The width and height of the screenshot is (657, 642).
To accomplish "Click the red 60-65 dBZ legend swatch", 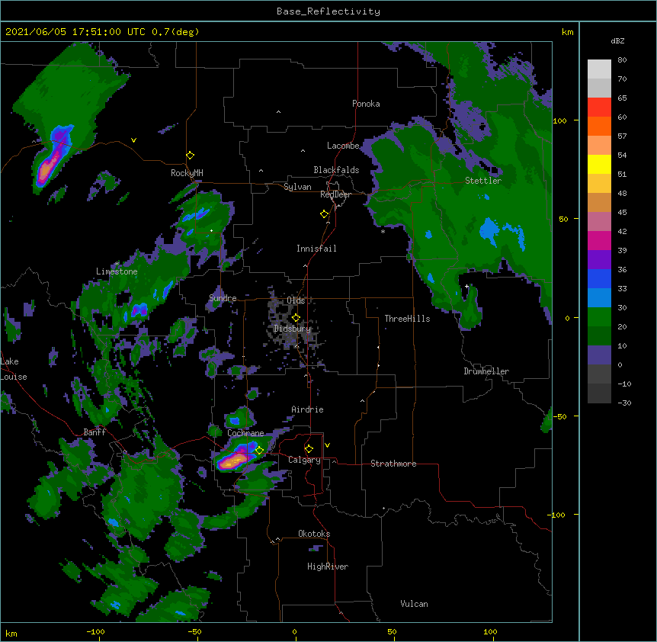I will pos(599,108).
